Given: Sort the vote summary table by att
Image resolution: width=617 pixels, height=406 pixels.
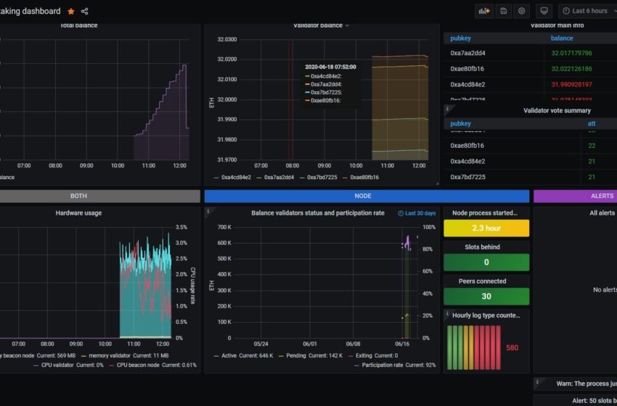Looking at the screenshot, I should pyautogui.click(x=592, y=123).
